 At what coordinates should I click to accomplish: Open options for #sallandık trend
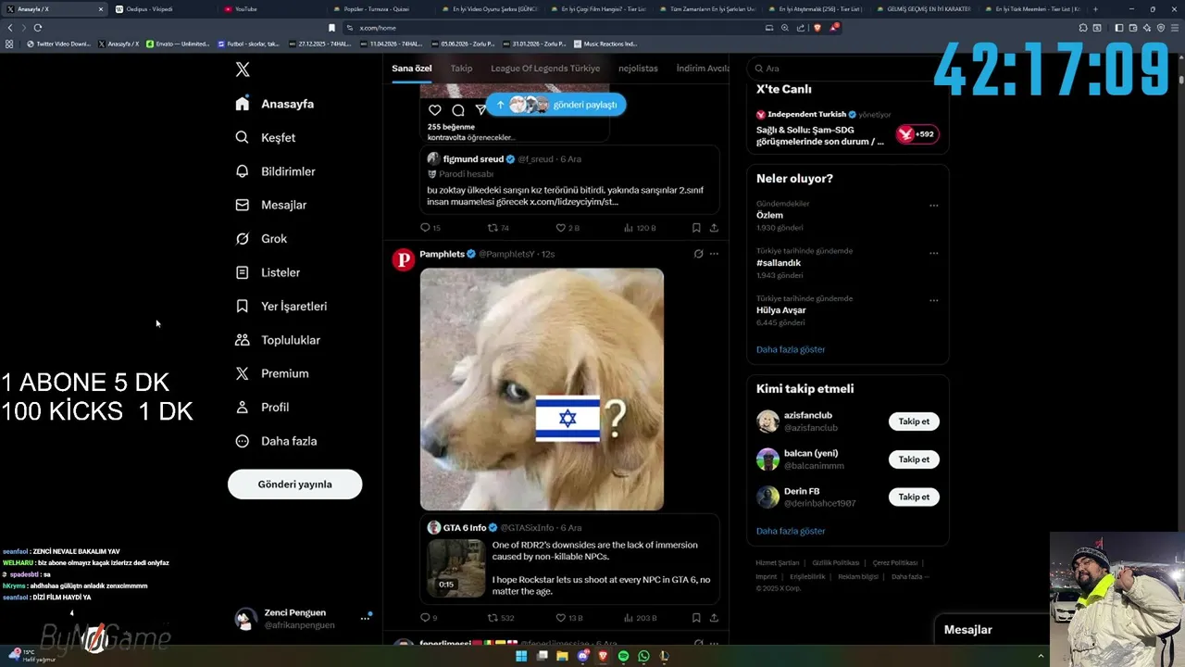pos(933,253)
